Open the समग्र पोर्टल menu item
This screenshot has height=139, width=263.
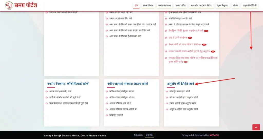[x=181, y=5]
